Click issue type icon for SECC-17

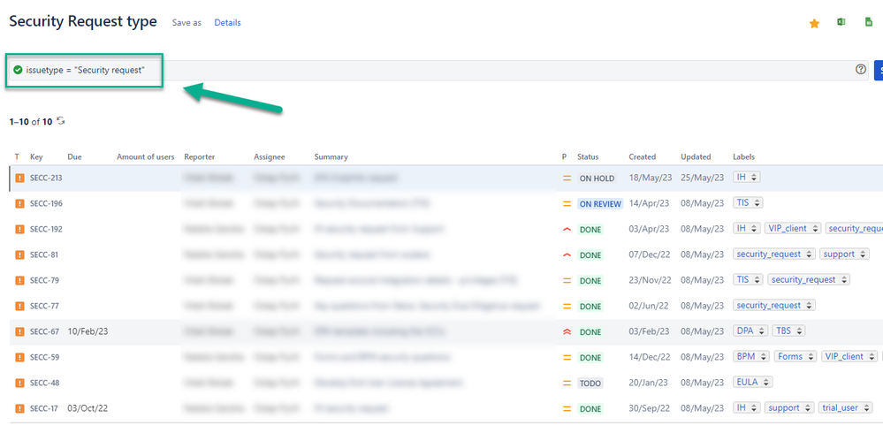click(19, 408)
